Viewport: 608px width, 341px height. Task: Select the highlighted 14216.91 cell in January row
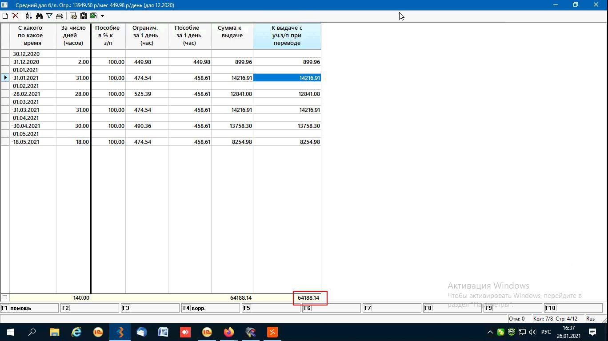[x=287, y=78]
